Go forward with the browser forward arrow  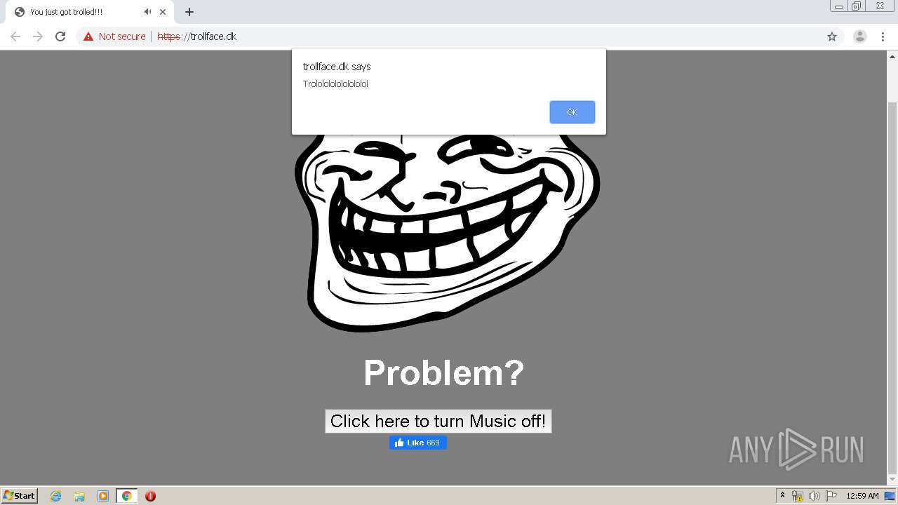(x=38, y=36)
